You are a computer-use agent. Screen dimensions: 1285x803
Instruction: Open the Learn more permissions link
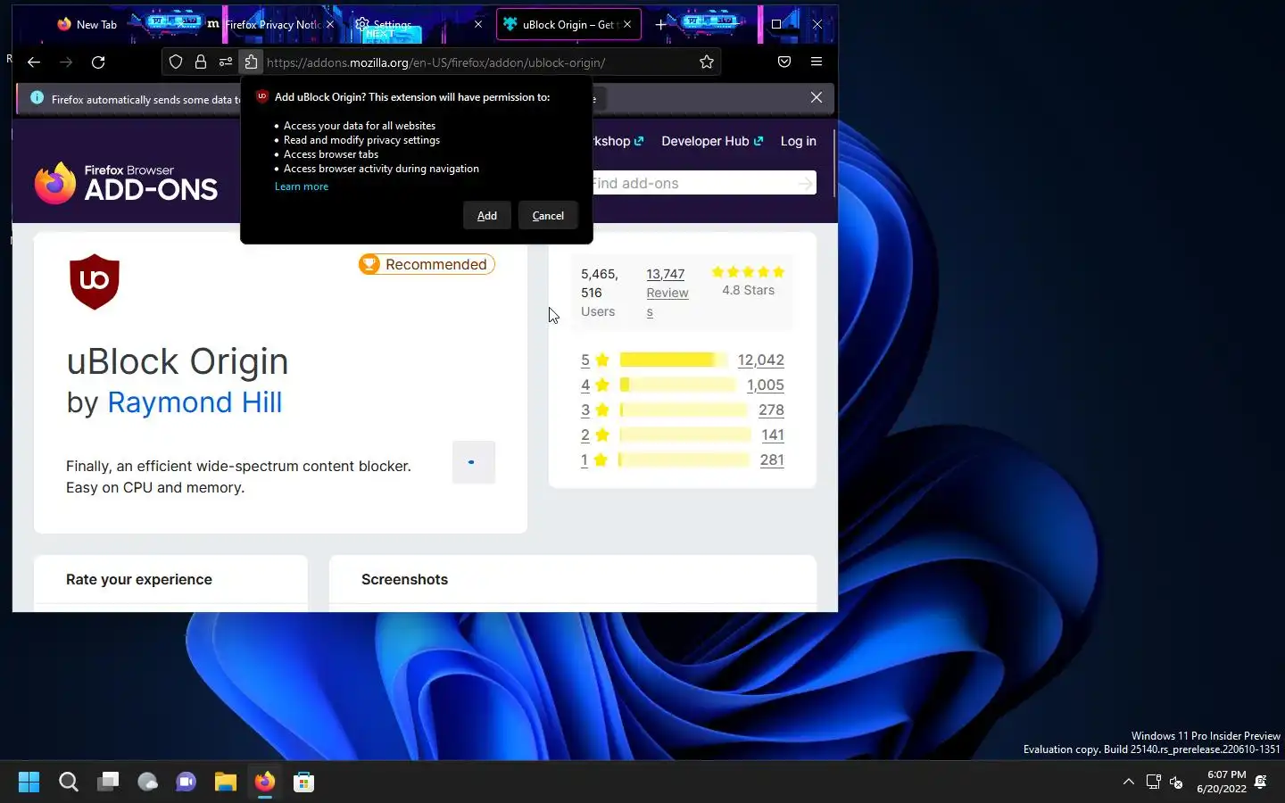tap(302, 186)
